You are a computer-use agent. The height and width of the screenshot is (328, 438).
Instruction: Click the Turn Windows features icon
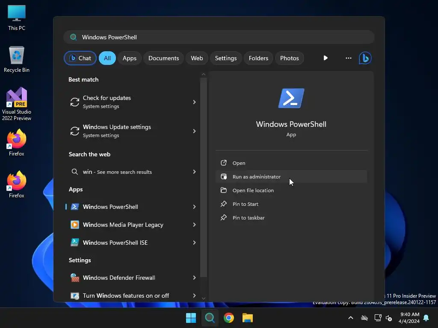coord(74,296)
